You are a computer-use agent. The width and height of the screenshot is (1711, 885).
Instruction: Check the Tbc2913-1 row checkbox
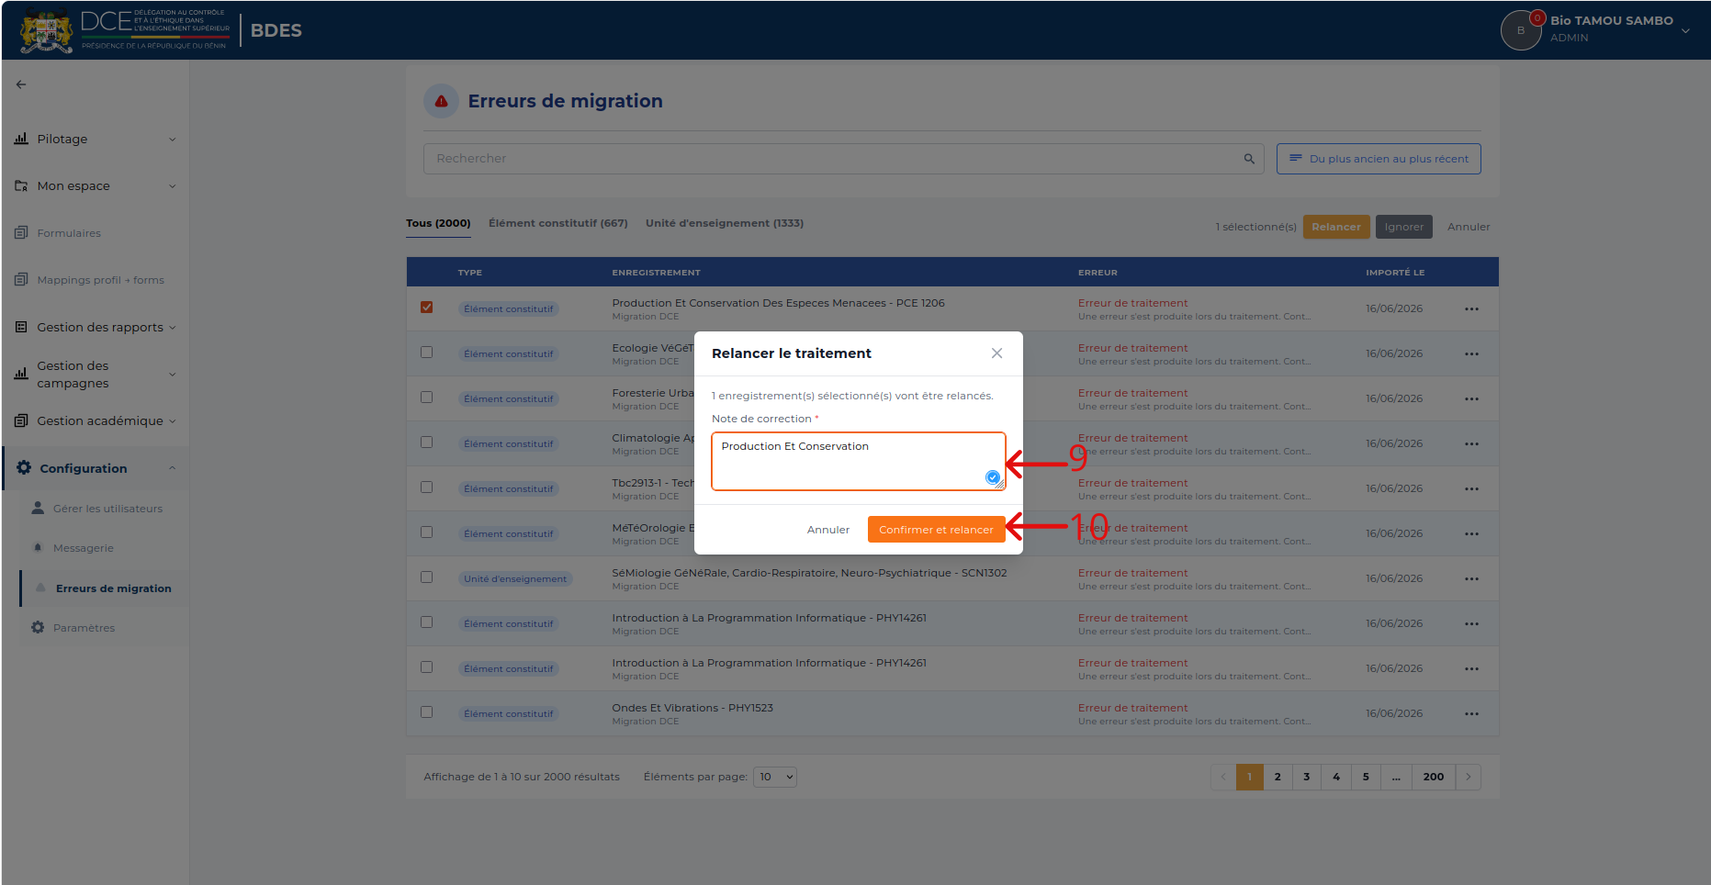point(426,487)
